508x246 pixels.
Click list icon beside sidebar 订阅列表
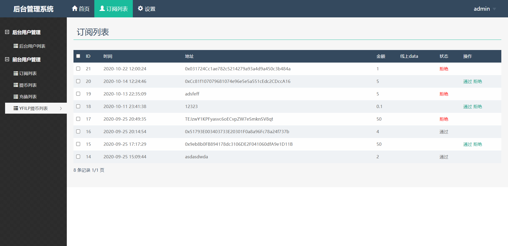16,73
